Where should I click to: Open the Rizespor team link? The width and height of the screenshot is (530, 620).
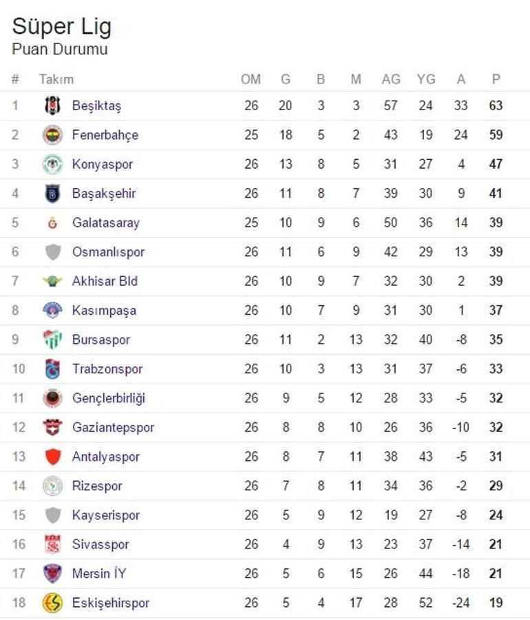pyautogui.click(x=97, y=486)
